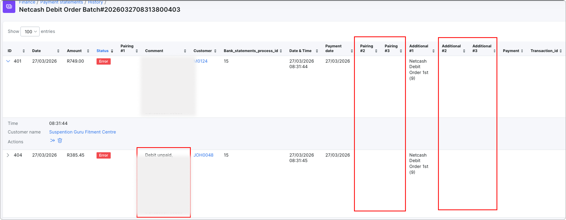Sort by Additional #1 column
This screenshot has width=566, height=220.
422,49
